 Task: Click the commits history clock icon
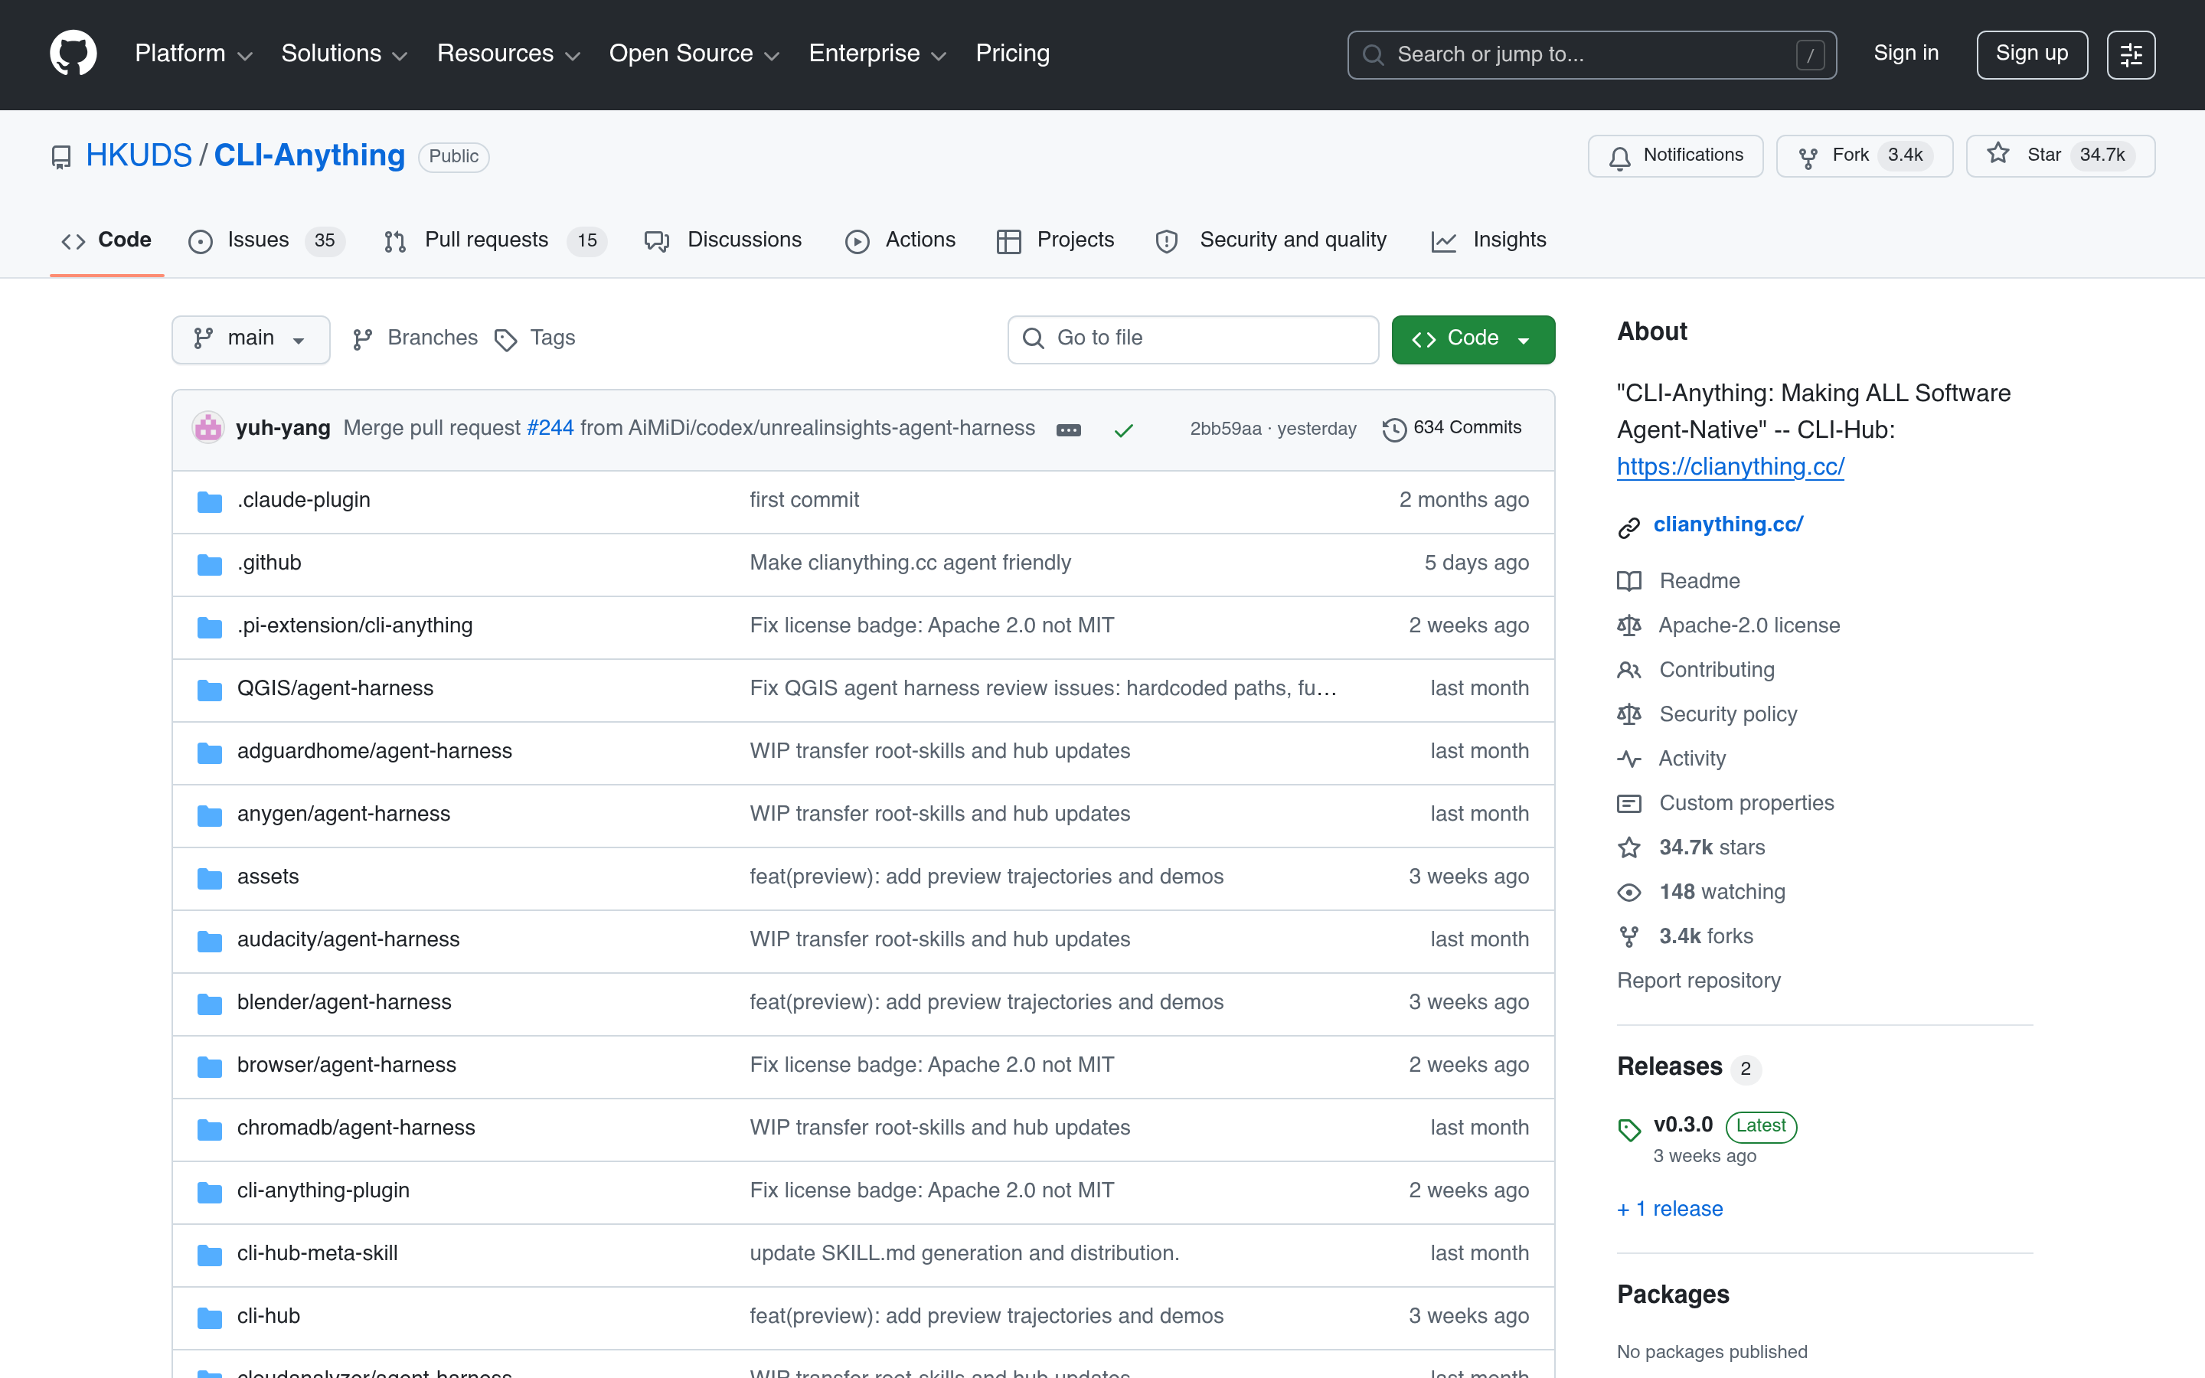point(1394,429)
